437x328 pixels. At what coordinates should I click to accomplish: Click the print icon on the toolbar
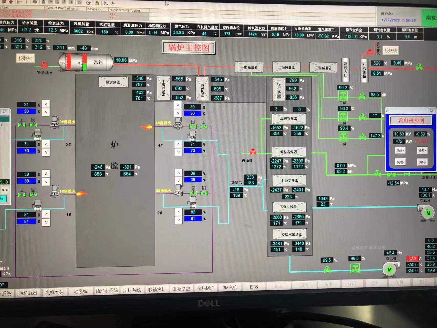35,3
